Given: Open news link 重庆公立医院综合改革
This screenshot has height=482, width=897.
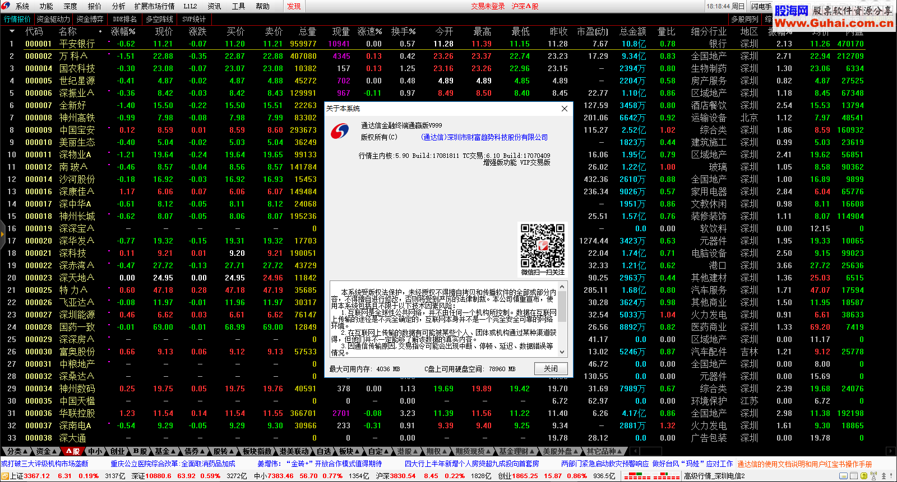Looking at the screenshot, I should click(x=173, y=464).
